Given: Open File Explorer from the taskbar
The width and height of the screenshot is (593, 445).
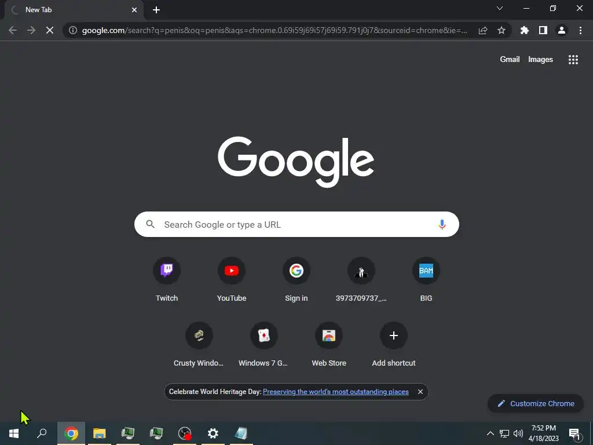Looking at the screenshot, I should pos(100,433).
